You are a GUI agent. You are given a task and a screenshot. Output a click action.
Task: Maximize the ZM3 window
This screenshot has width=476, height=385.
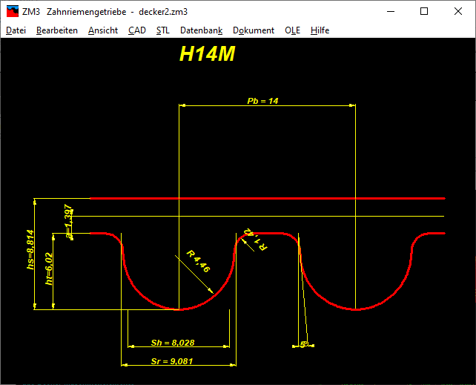pyautogui.click(x=424, y=11)
